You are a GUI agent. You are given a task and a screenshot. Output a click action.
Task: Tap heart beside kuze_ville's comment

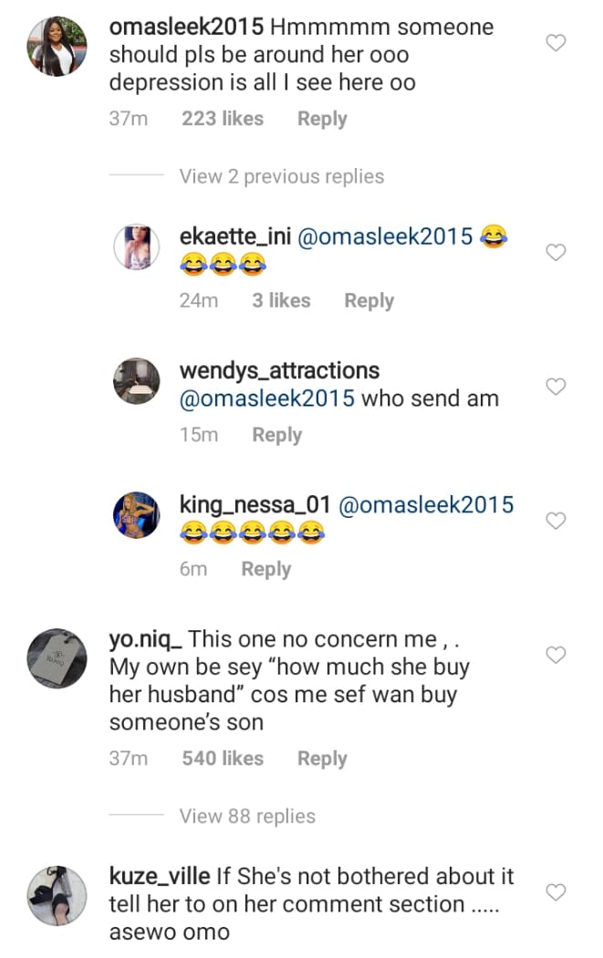(x=556, y=891)
